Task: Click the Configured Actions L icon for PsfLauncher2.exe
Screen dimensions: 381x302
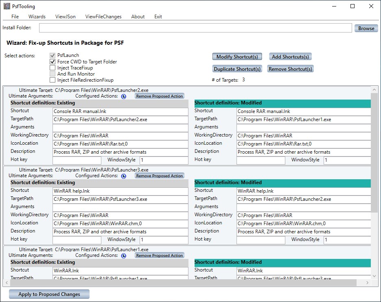Action: click(x=124, y=96)
